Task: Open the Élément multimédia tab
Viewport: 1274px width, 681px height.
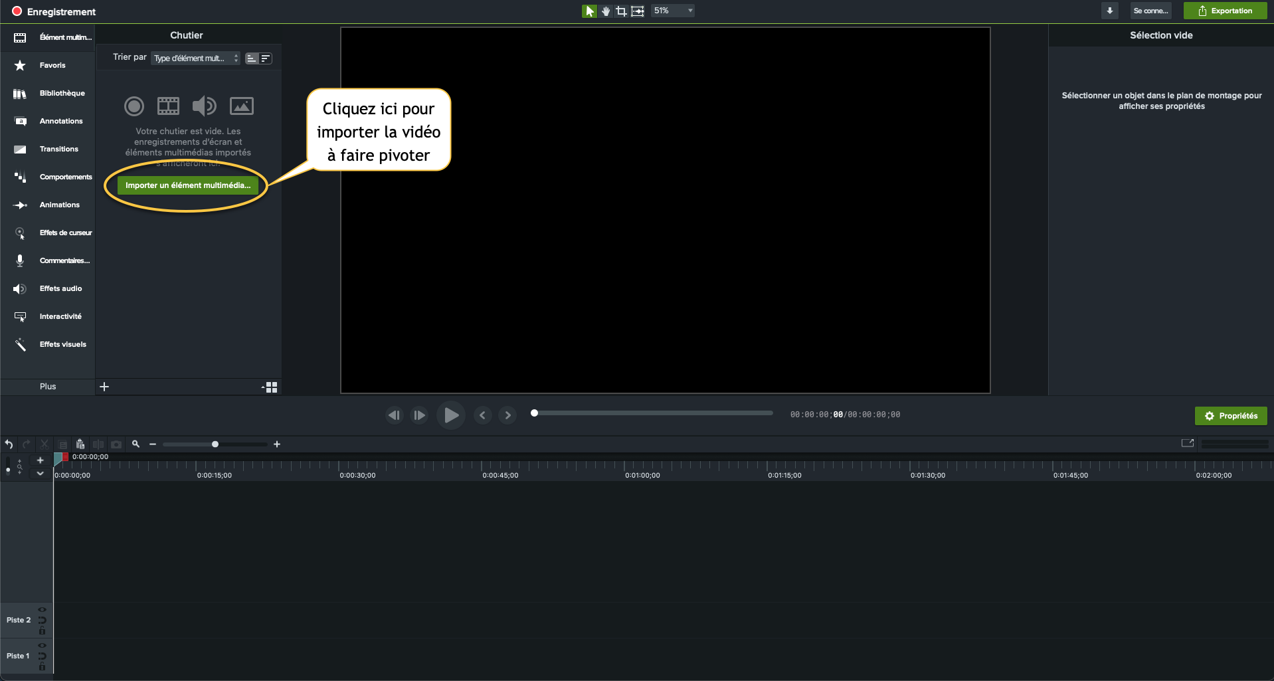Action: tap(48, 37)
